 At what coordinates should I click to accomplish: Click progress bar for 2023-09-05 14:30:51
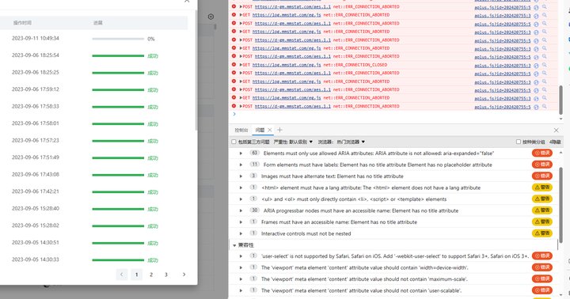click(x=118, y=243)
